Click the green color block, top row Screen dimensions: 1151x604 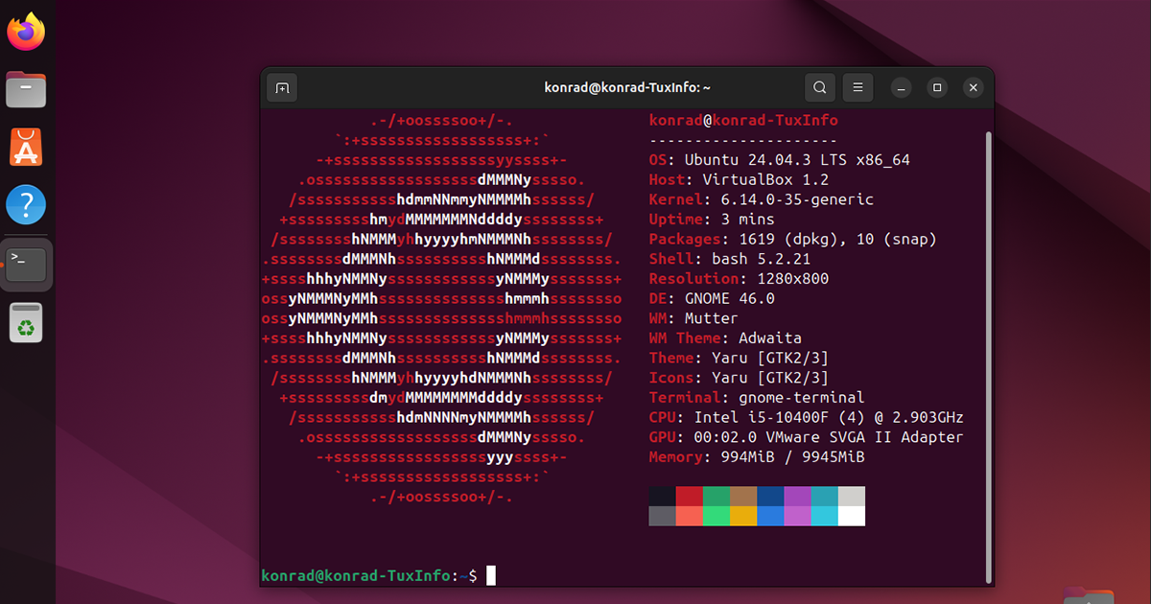(716, 496)
